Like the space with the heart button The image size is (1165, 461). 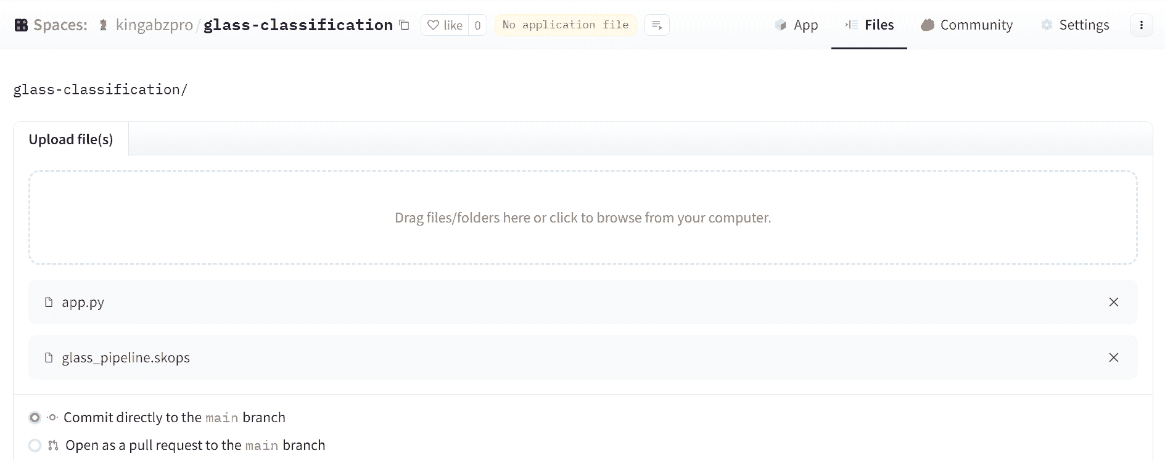pyautogui.click(x=445, y=25)
